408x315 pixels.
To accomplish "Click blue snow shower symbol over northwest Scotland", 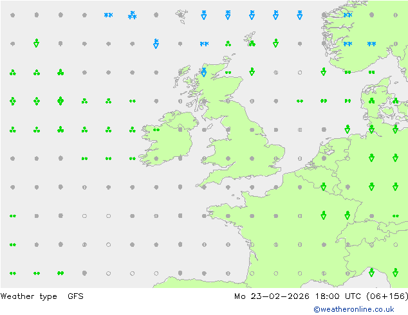I will tap(204, 72).
